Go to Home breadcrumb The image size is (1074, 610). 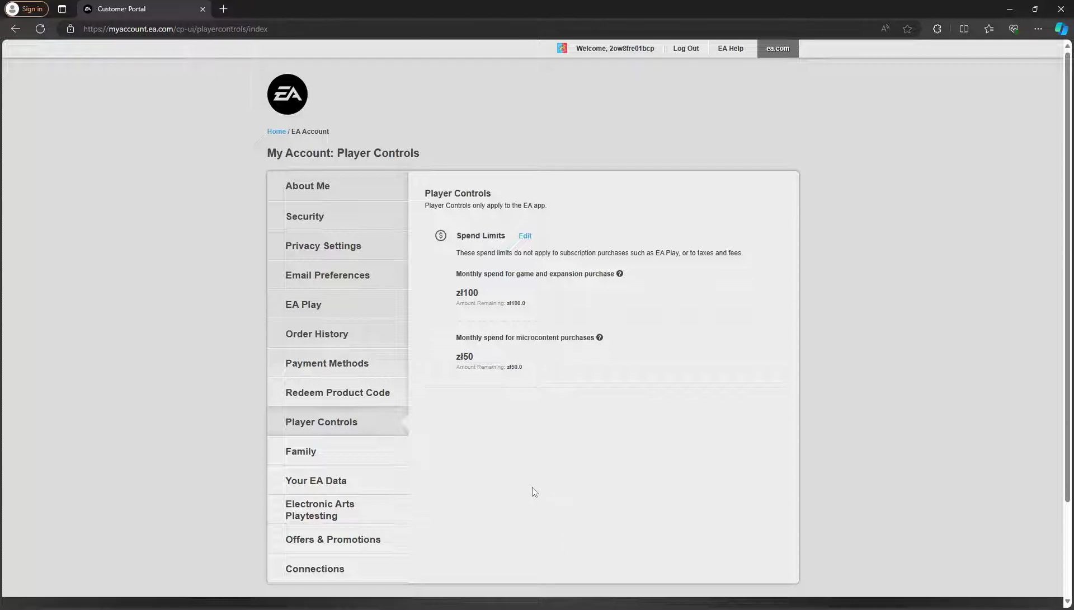(x=276, y=132)
